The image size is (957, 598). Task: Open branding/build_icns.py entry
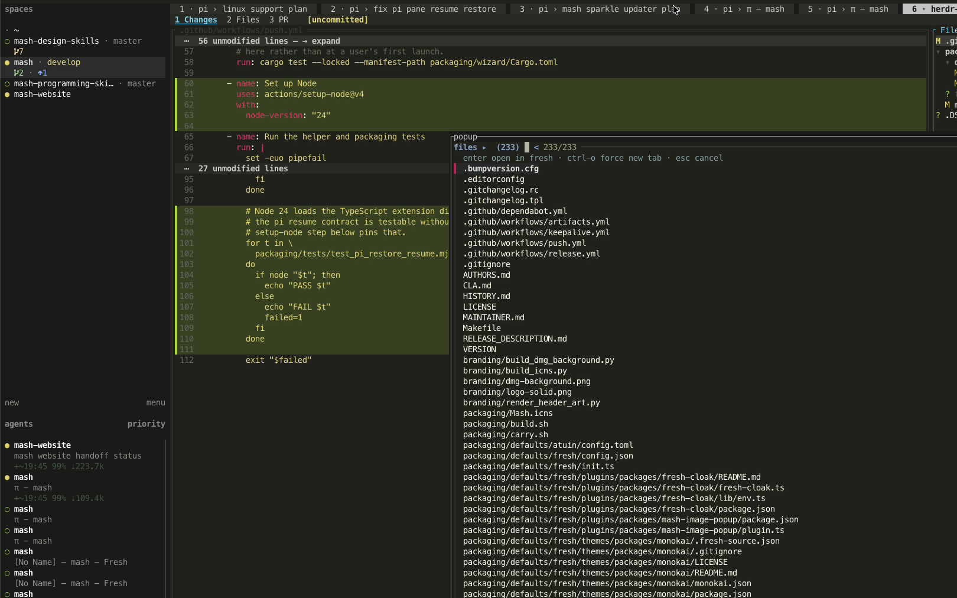click(x=515, y=370)
